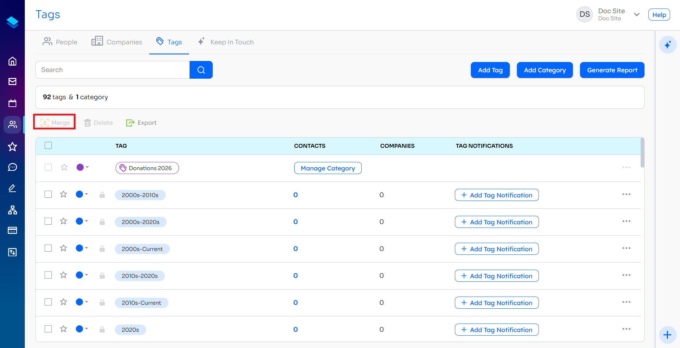The image size is (680, 348).
Task: Star the 2000s-Current tag
Action: [x=63, y=248]
